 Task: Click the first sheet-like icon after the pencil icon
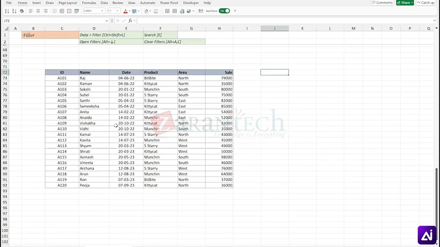(167, 11)
